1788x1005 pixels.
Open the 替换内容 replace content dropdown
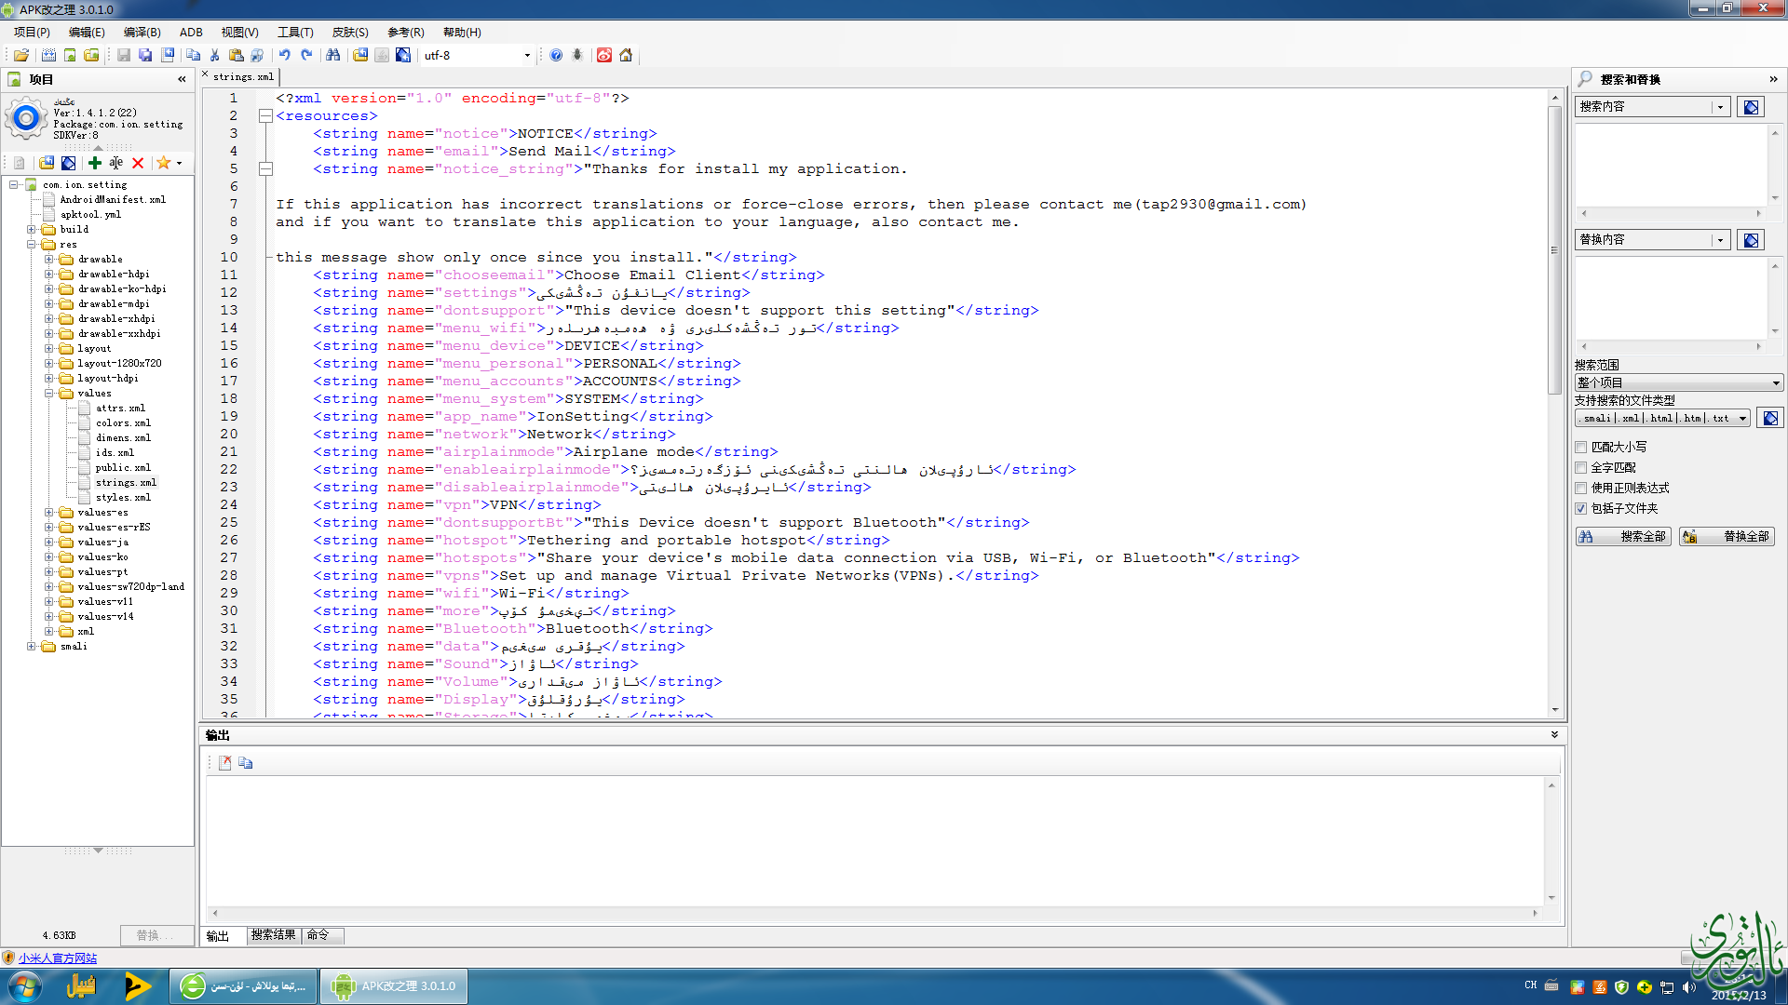pos(1720,240)
